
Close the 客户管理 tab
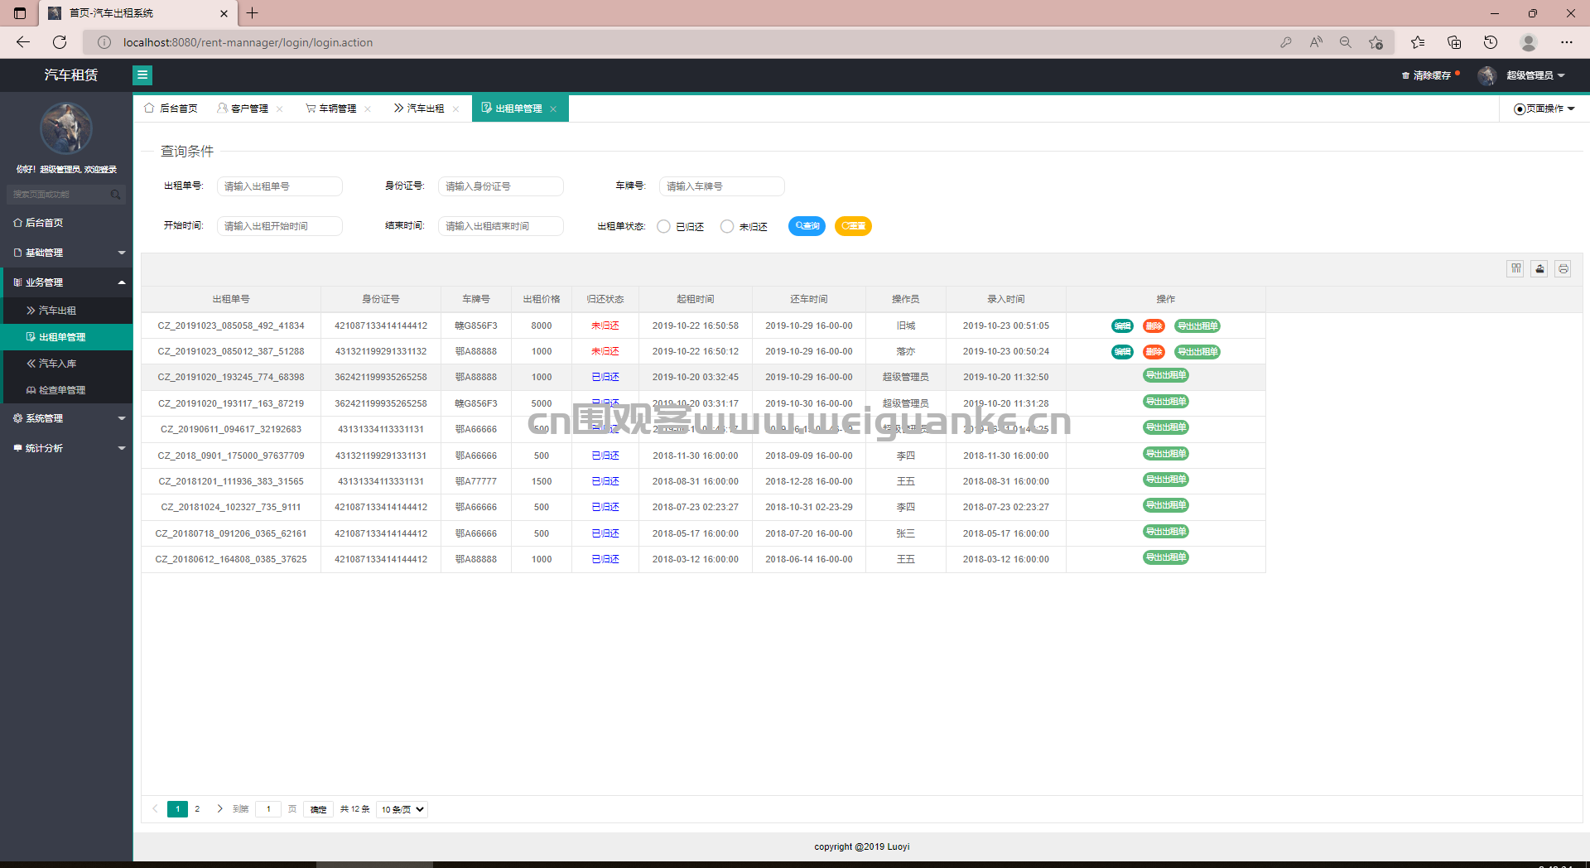pyautogui.click(x=280, y=109)
